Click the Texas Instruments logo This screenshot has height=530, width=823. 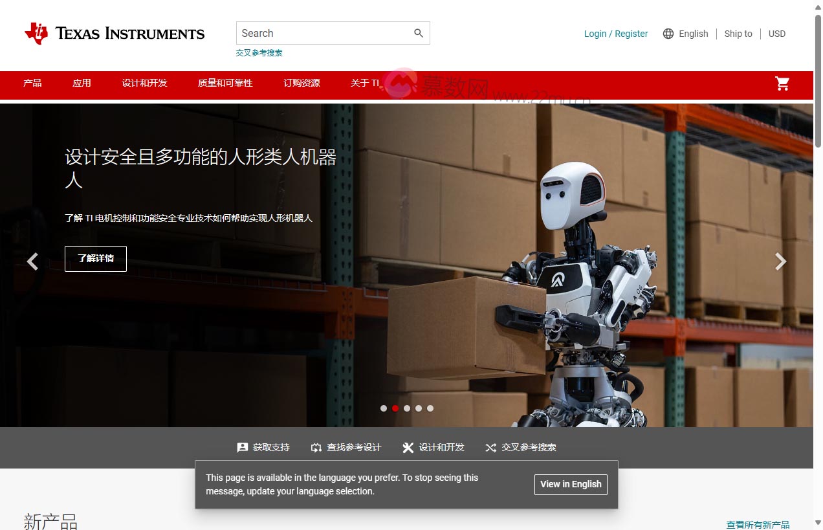[x=115, y=34]
